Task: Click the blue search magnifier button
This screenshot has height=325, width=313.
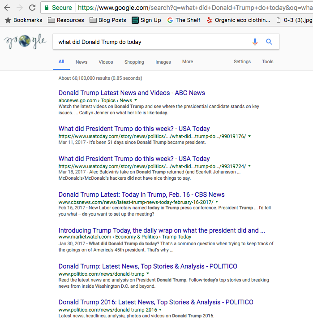Action: click(x=269, y=42)
